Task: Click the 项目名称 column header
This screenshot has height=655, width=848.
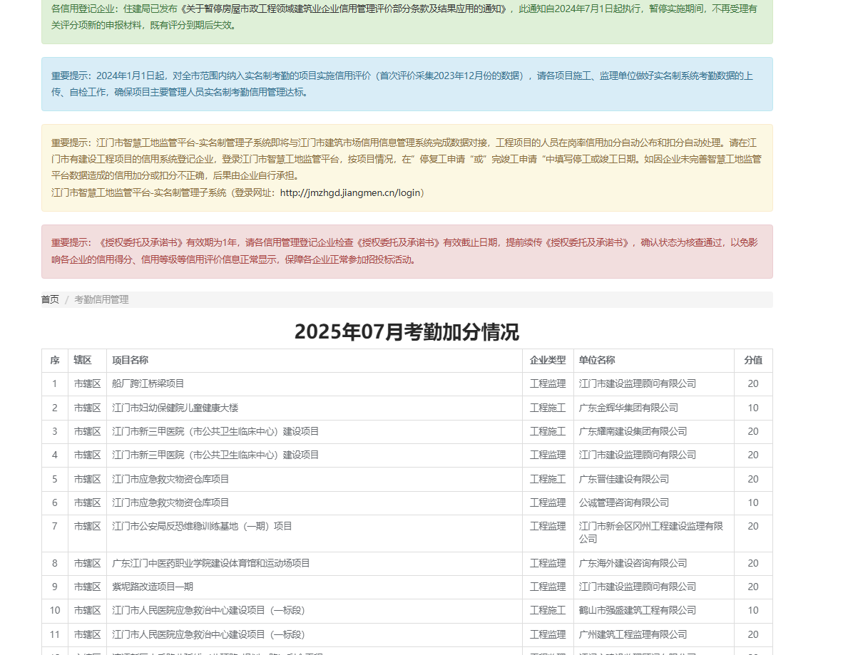Action: [x=130, y=361]
